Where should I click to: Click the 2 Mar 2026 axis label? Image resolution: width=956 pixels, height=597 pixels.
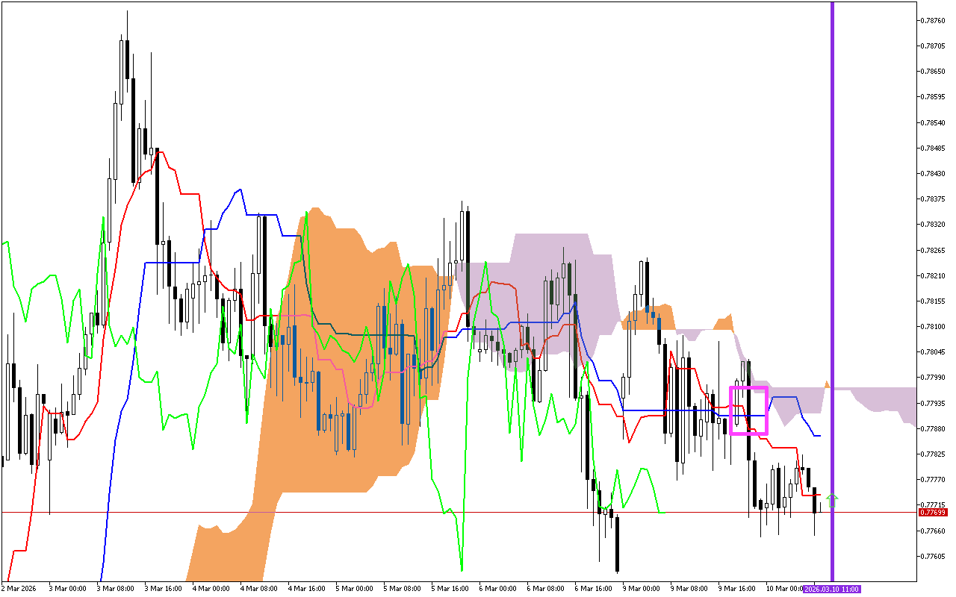click(18, 589)
